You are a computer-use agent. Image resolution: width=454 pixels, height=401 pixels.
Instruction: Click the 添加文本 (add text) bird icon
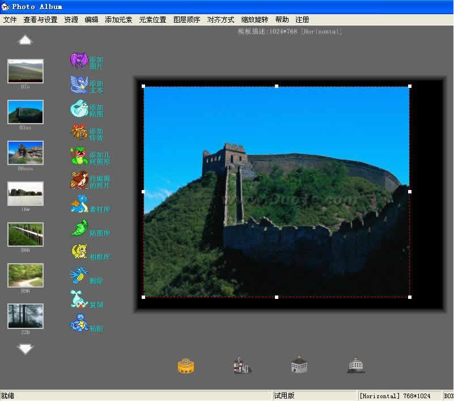tap(79, 85)
